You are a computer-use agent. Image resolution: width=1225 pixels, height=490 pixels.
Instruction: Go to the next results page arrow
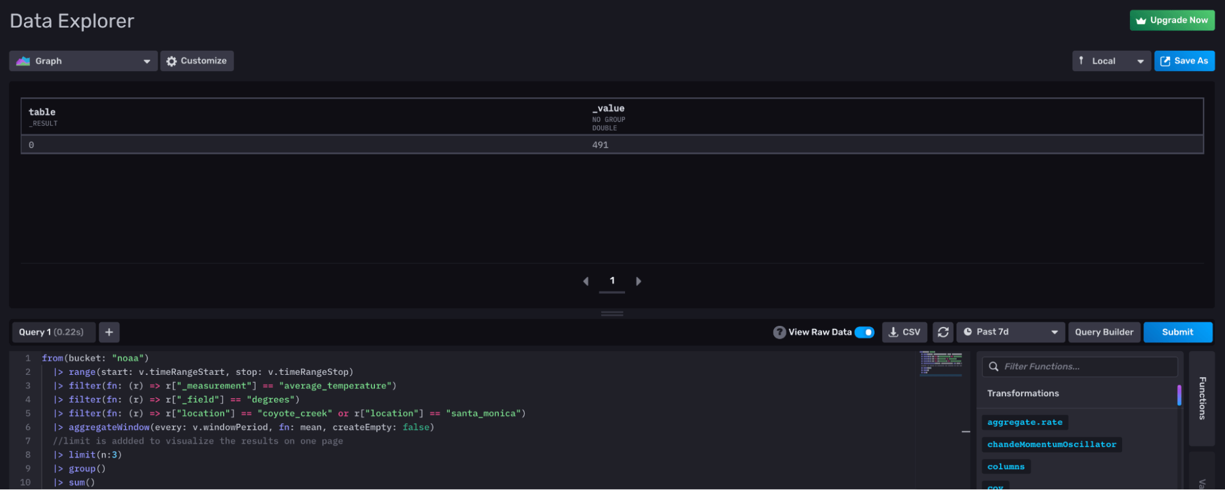pyautogui.click(x=639, y=281)
